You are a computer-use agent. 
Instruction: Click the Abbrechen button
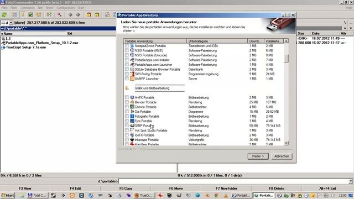[x=282, y=156]
